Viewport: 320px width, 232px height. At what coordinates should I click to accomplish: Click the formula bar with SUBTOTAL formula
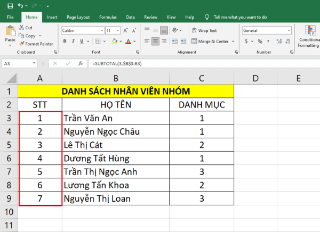[x=204, y=63]
